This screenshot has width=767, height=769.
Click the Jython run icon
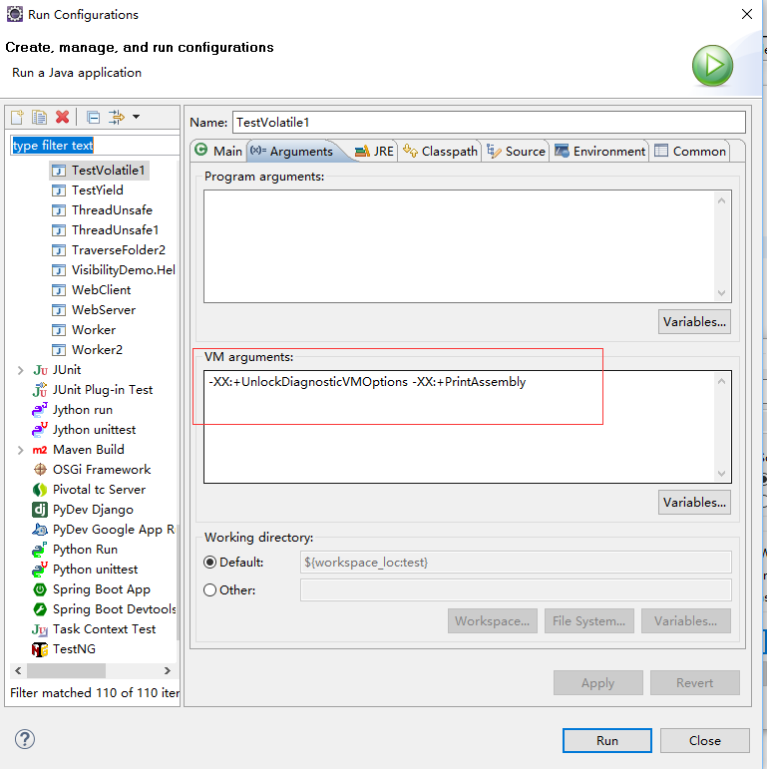pos(40,410)
